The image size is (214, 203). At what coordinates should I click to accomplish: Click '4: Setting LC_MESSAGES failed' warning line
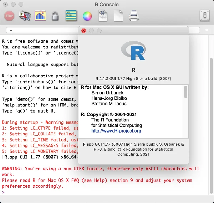(40, 146)
